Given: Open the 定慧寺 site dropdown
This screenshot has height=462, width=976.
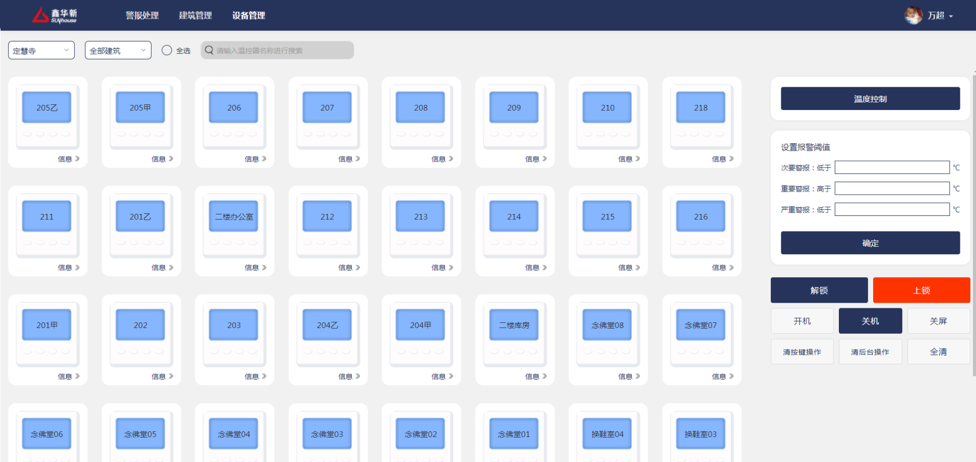Looking at the screenshot, I should (42, 50).
